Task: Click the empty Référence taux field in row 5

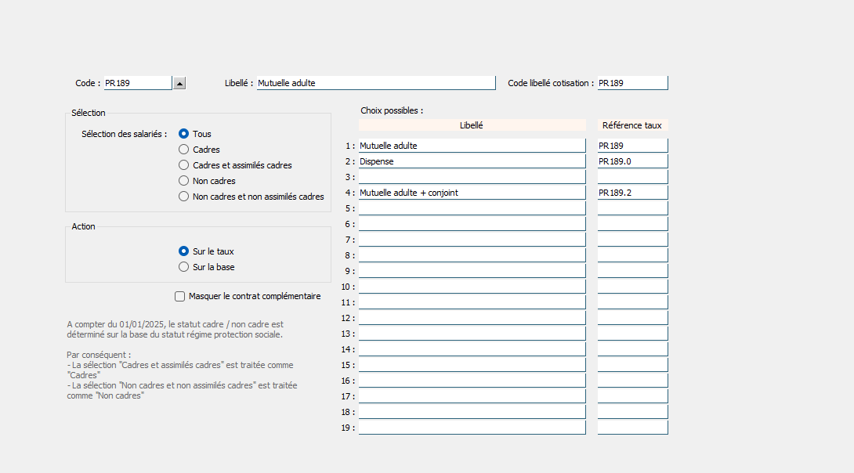Action: point(632,208)
